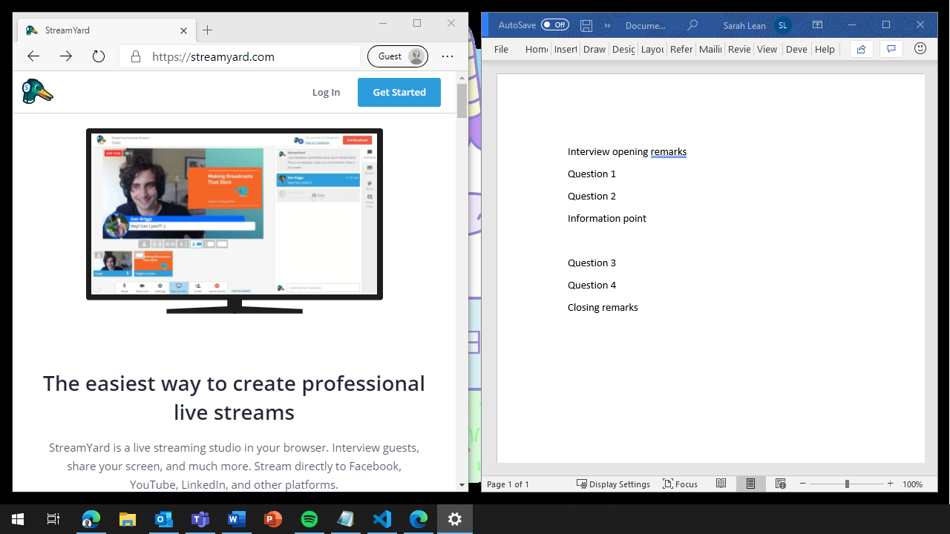Open File Explorer from the taskbar
The width and height of the screenshot is (950, 534).
tap(128, 519)
